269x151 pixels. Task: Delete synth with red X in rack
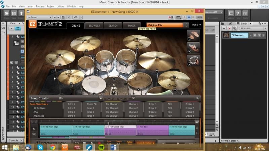pos(229,28)
